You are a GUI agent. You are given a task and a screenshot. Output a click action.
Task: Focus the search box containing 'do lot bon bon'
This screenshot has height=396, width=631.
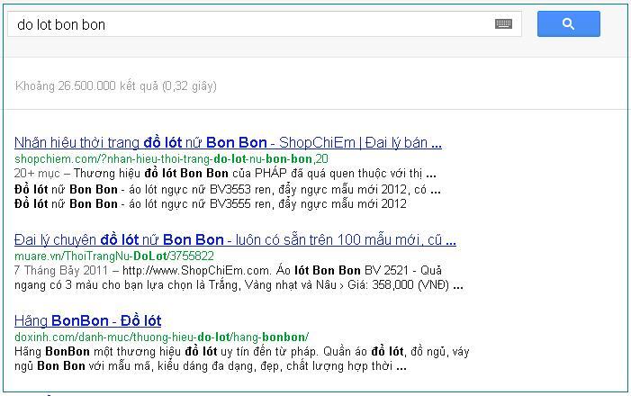coord(265,24)
